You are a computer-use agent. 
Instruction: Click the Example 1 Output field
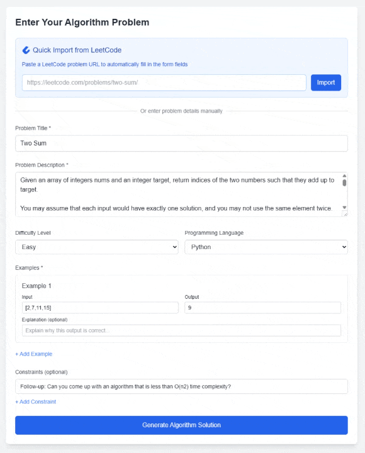point(262,308)
